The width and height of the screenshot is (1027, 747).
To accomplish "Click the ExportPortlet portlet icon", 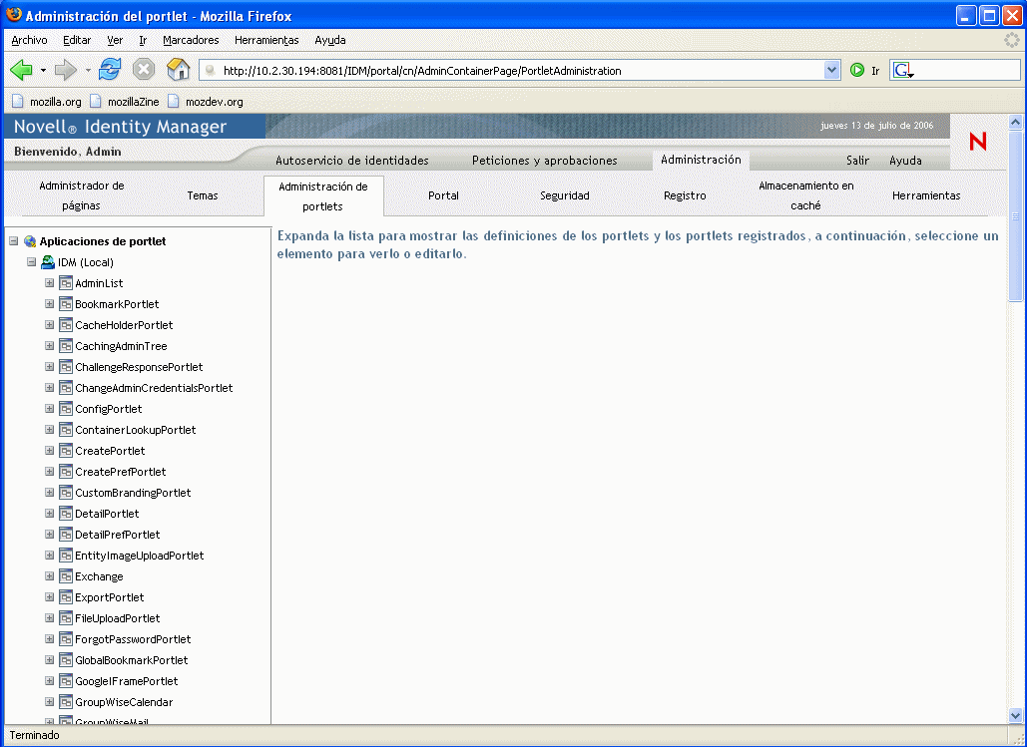I will click(66, 597).
